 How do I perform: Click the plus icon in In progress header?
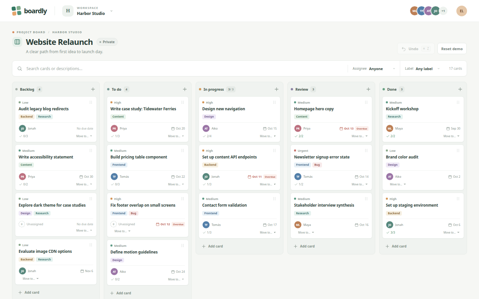pos(276,89)
